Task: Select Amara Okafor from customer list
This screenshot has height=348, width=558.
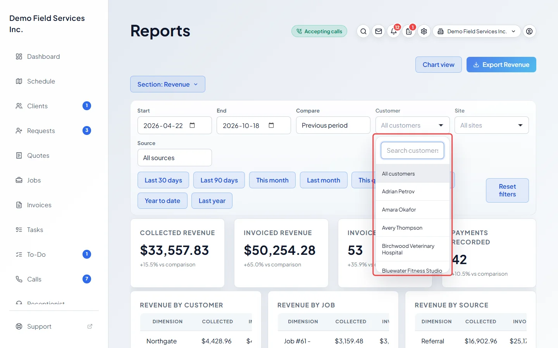Action: click(413, 210)
